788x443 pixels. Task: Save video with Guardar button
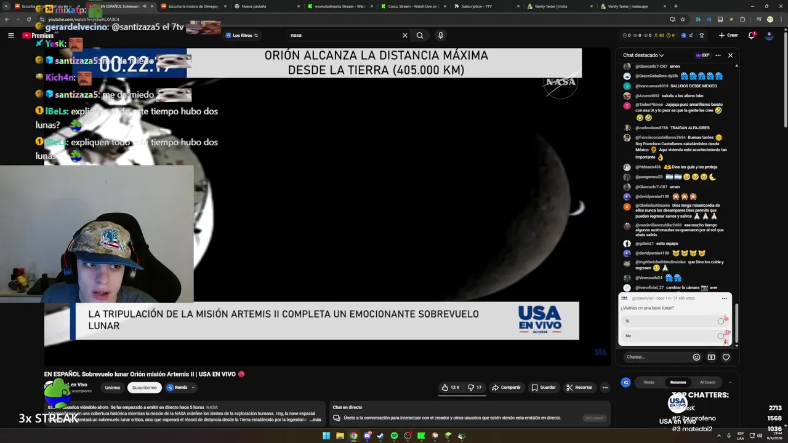click(x=544, y=388)
